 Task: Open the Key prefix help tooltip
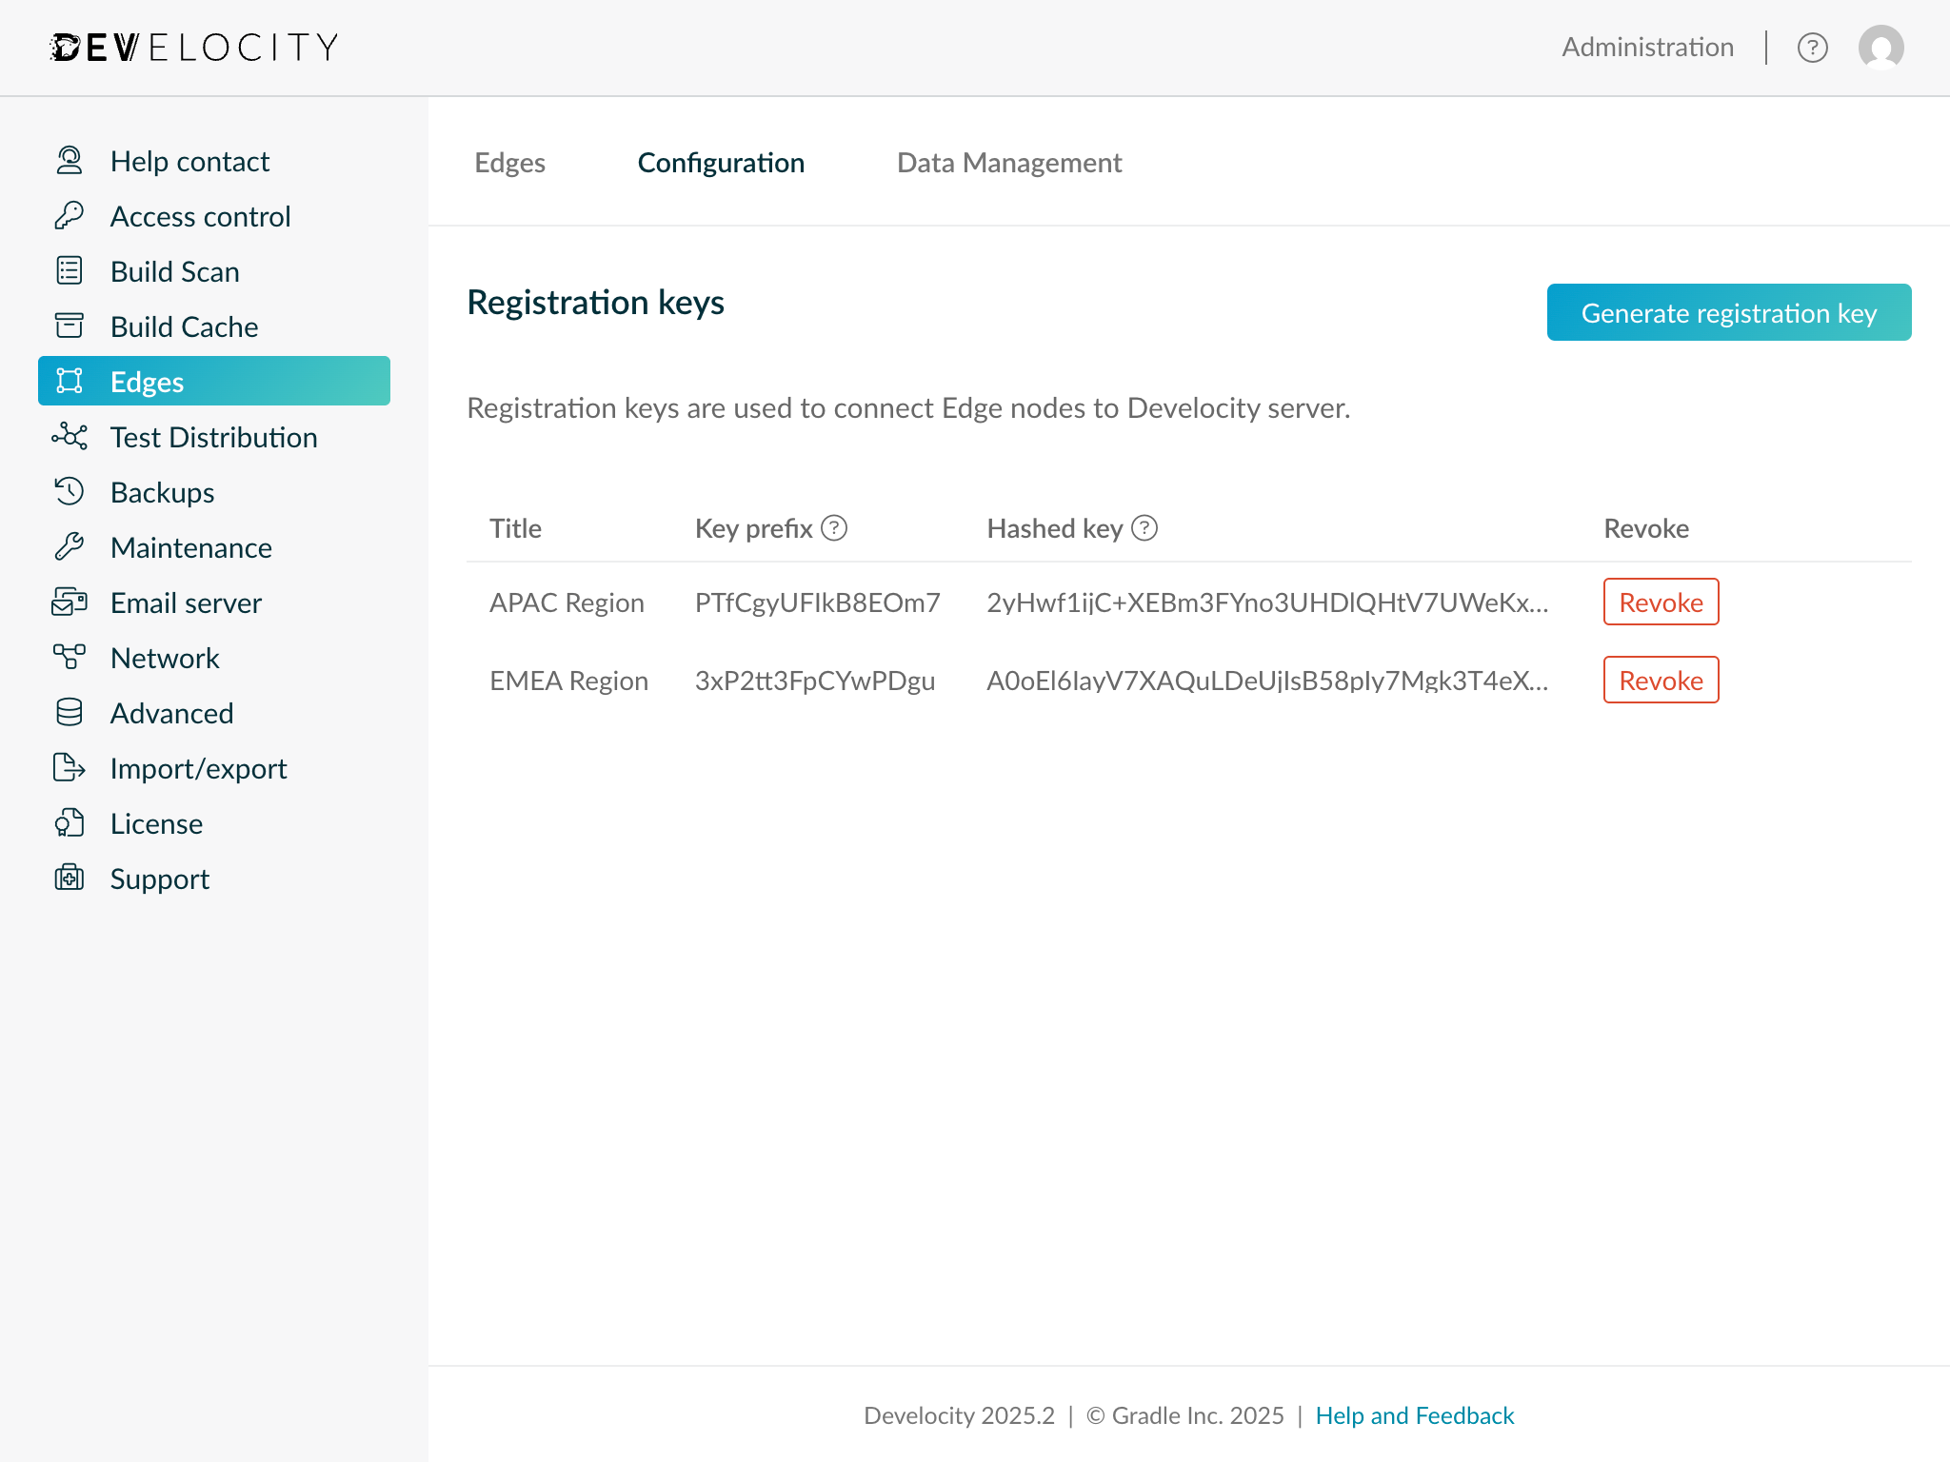tap(833, 528)
